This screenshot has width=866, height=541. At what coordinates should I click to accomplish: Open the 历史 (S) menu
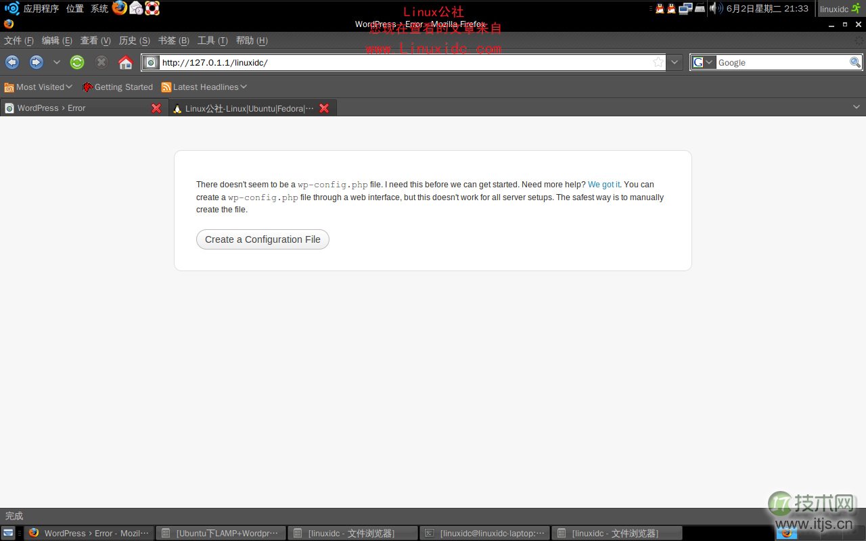(x=135, y=41)
